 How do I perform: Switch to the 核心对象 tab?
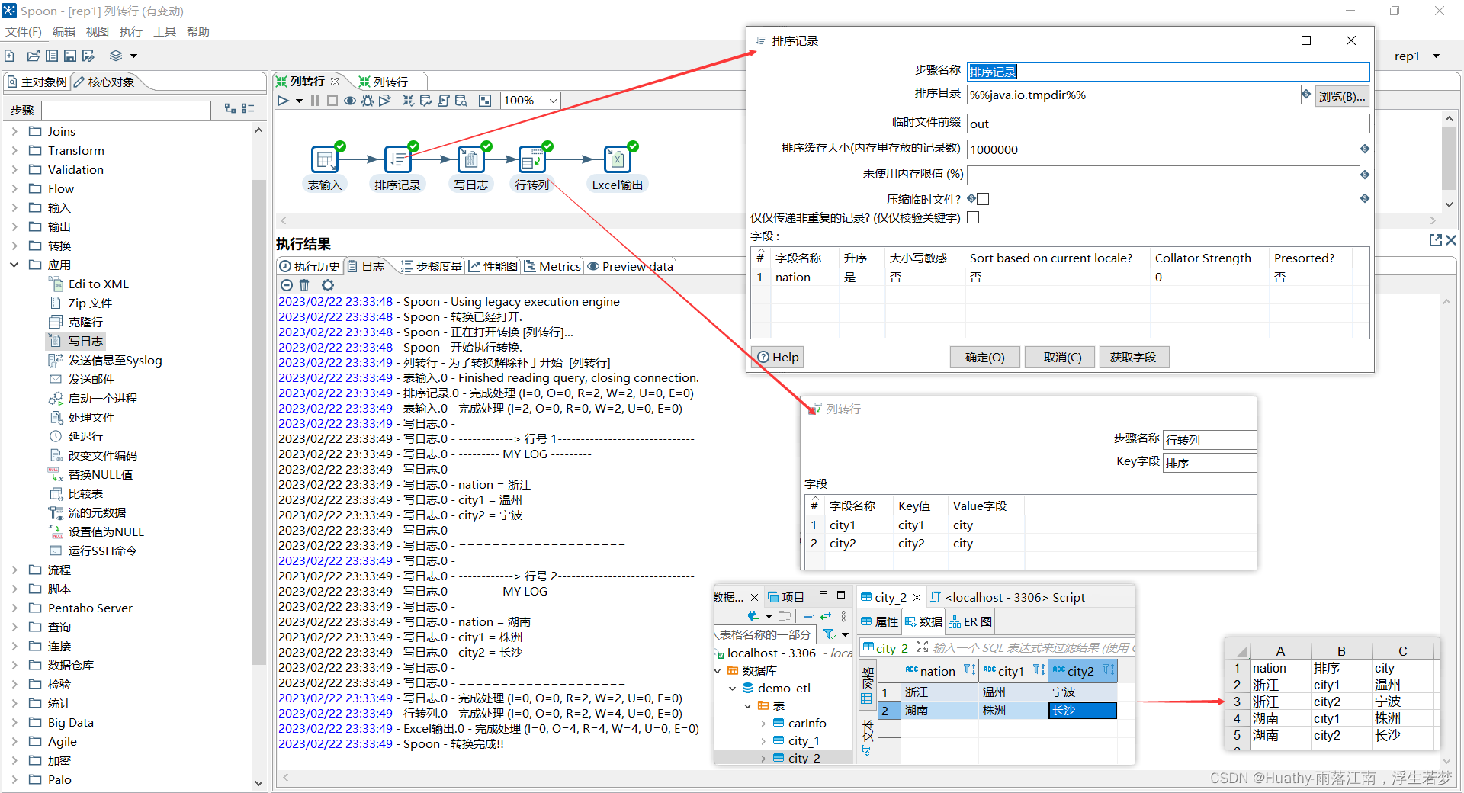[104, 82]
